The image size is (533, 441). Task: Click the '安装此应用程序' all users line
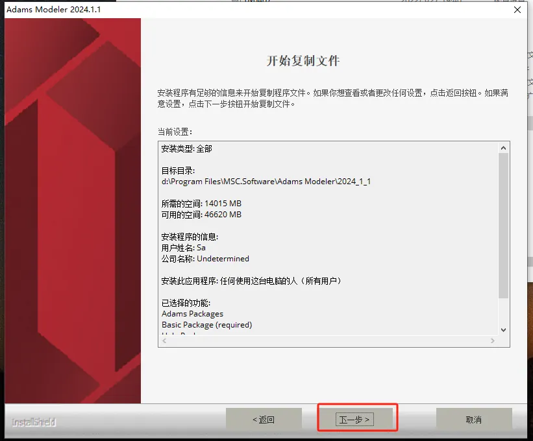coord(251,281)
